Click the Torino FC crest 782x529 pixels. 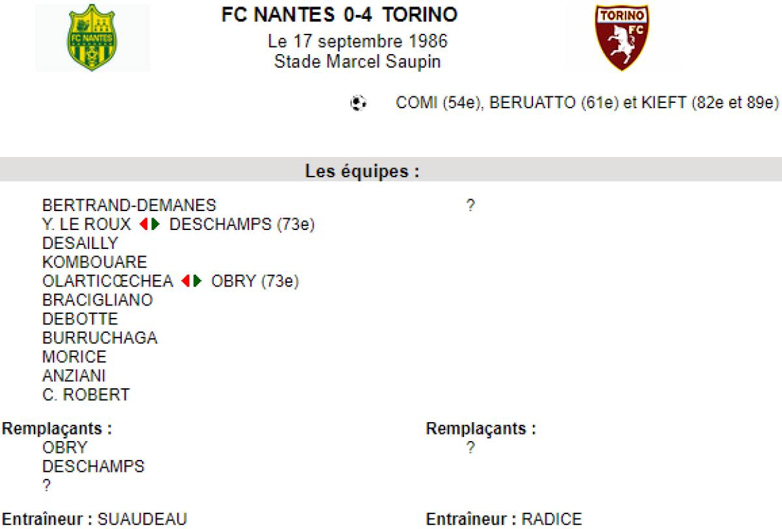(x=622, y=38)
